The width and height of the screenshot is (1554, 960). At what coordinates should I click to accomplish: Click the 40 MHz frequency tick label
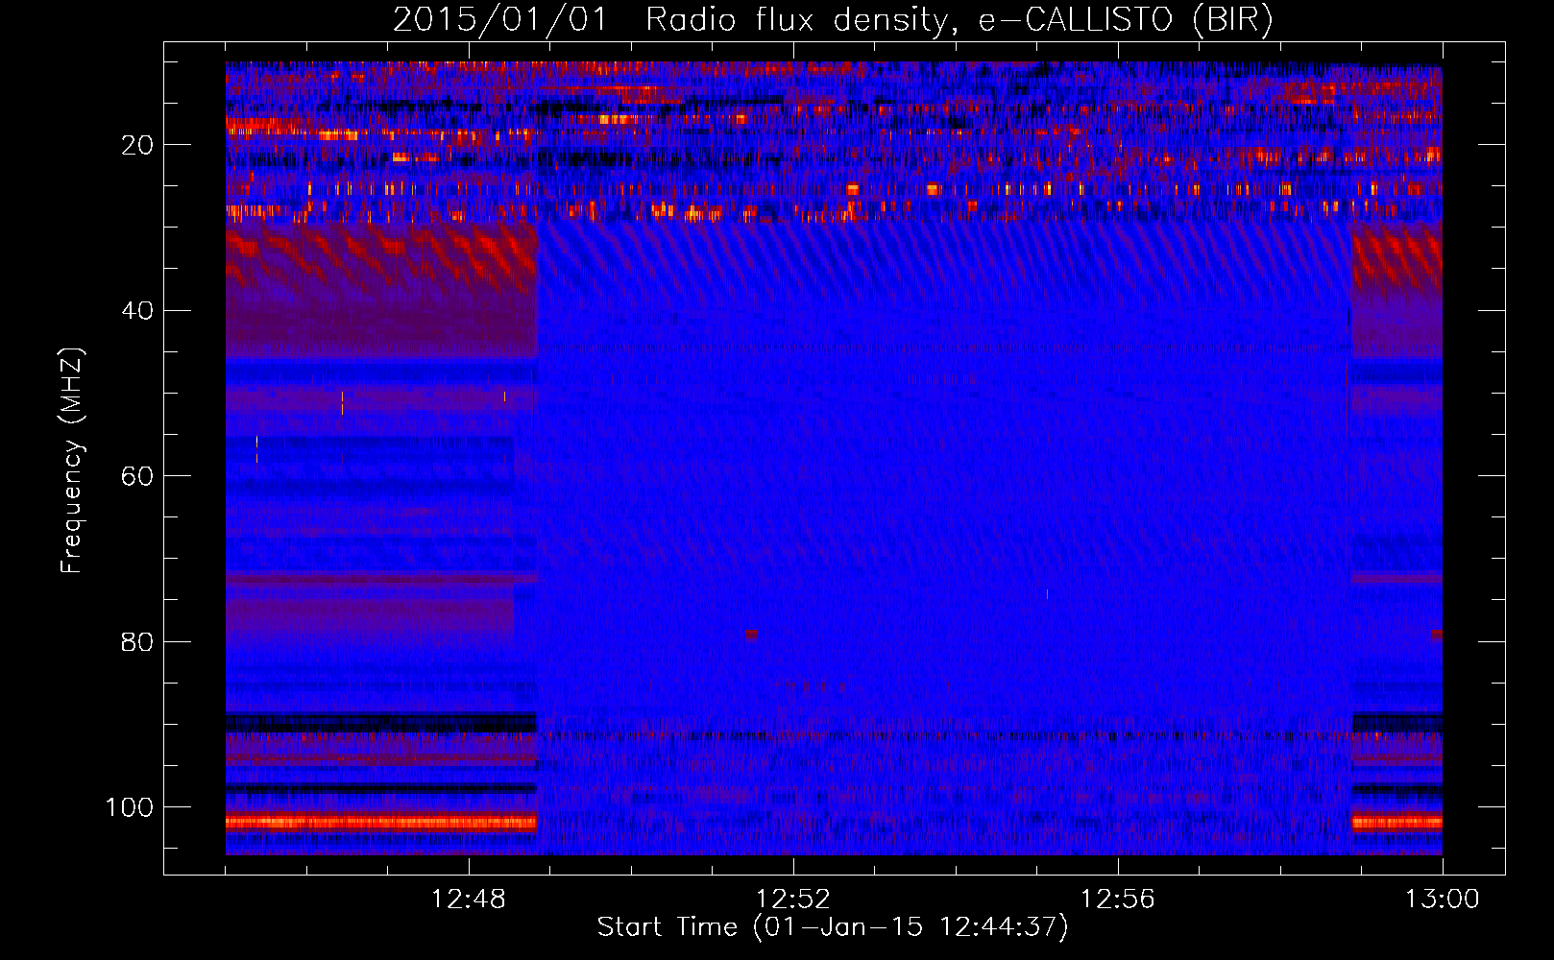tap(137, 311)
